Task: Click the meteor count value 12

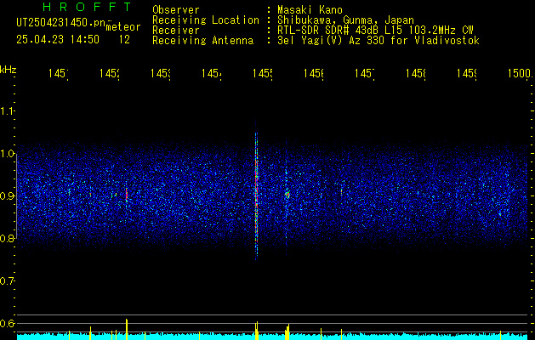Action: [124, 40]
